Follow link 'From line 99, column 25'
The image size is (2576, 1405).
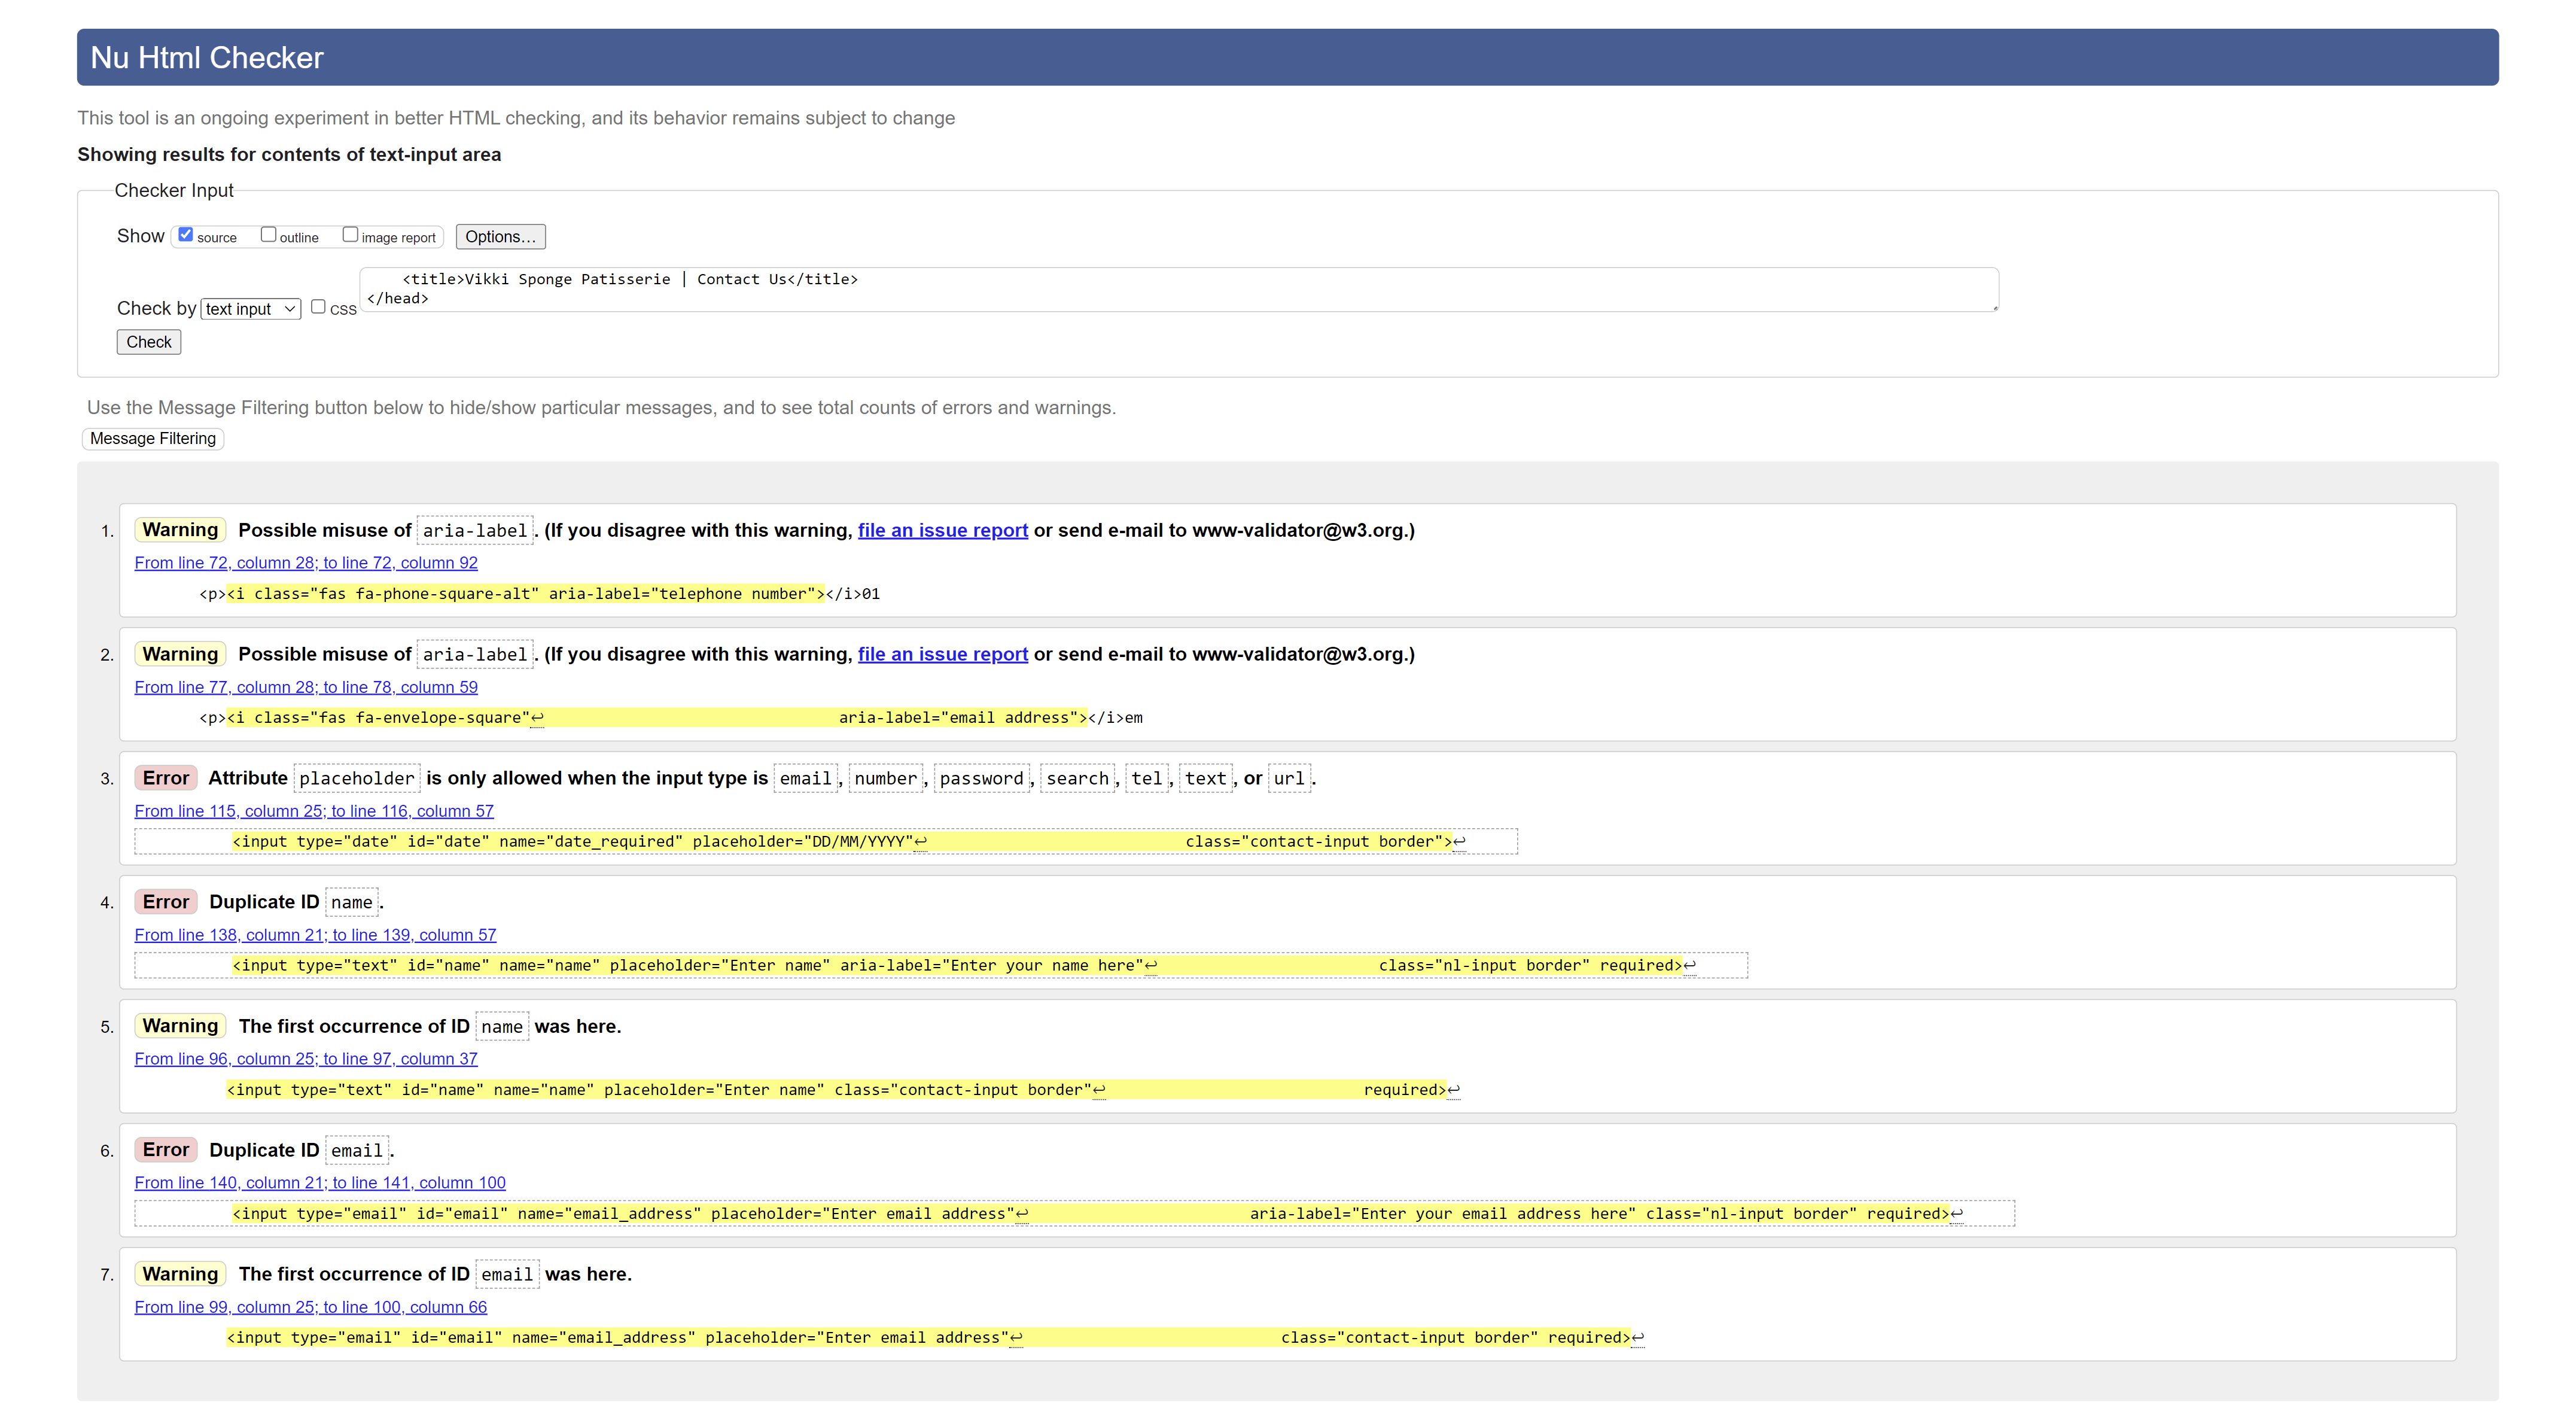point(311,1307)
